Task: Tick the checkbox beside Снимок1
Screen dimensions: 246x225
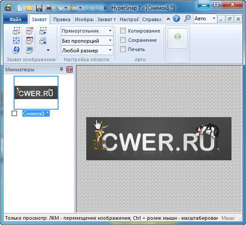Action: tap(14, 113)
